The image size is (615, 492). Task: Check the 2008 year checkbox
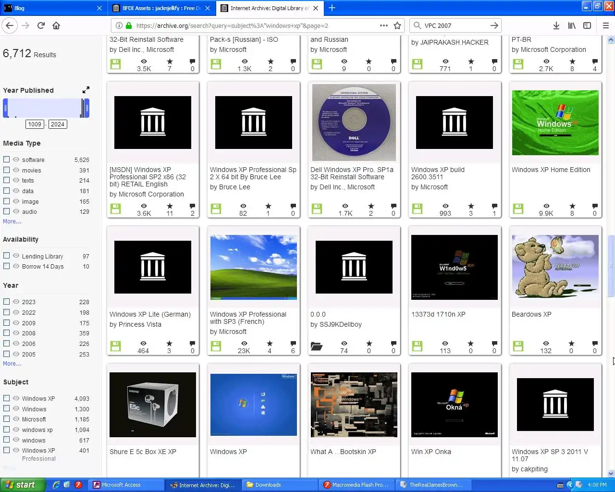tap(6, 333)
